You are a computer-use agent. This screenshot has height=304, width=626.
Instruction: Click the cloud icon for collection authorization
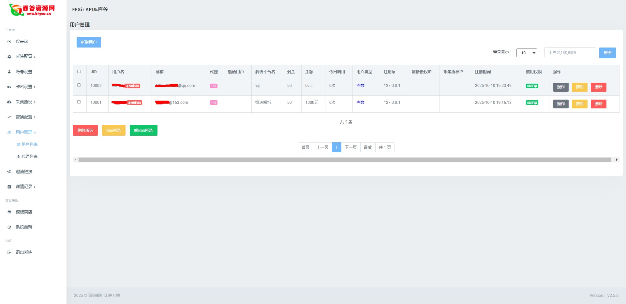point(9,102)
